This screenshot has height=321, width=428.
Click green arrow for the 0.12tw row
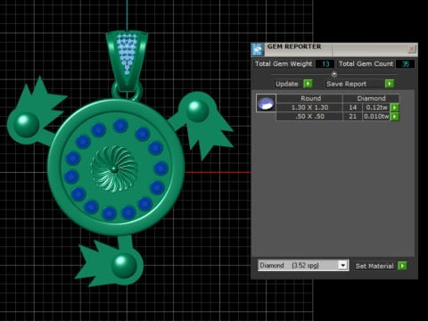click(395, 107)
